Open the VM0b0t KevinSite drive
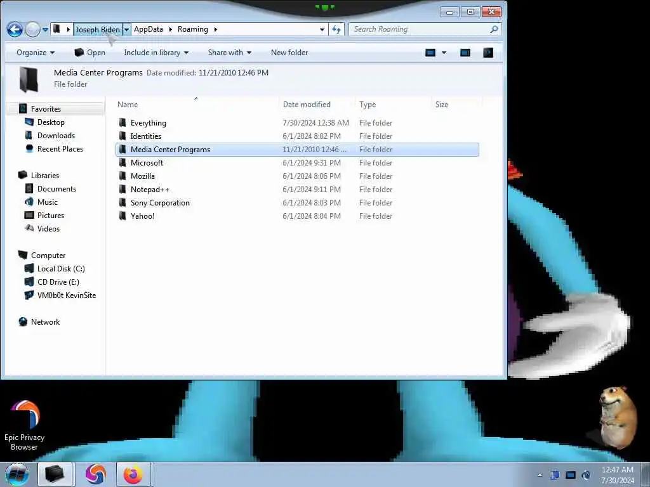650x487 pixels. [x=66, y=295]
